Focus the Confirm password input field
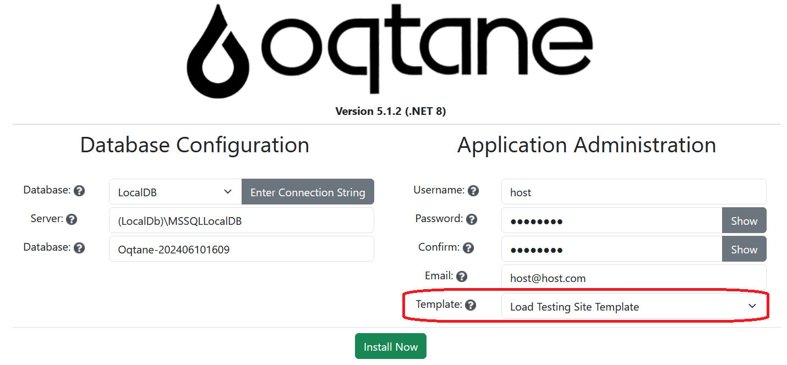 (x=611, y=249)
